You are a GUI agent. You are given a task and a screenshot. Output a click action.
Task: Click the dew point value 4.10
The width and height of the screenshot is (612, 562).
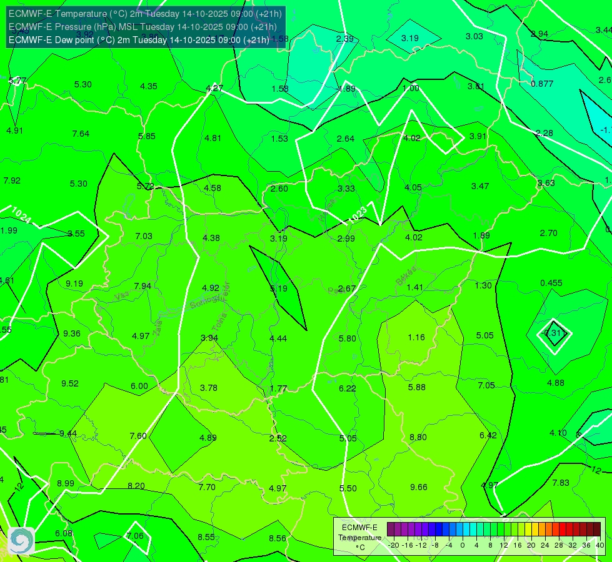pos(558,433)
